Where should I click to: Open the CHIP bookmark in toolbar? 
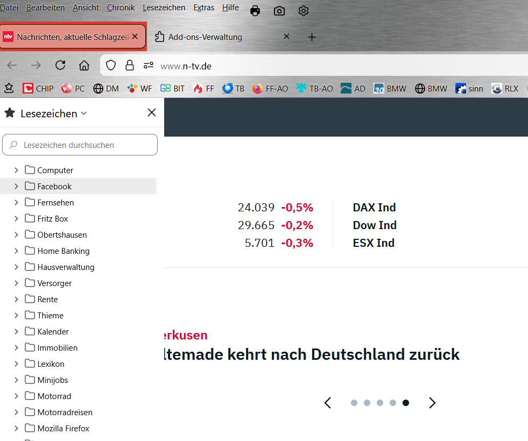coord(38,88)
